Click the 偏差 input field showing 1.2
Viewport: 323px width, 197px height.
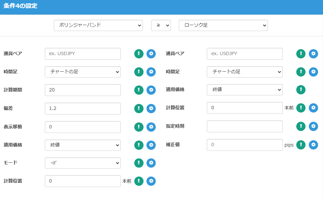tap(82, 108)
